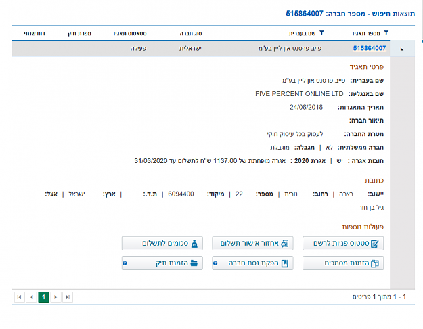
Task: Sort by שם בעברית column header
Action: tap(302, 33)
